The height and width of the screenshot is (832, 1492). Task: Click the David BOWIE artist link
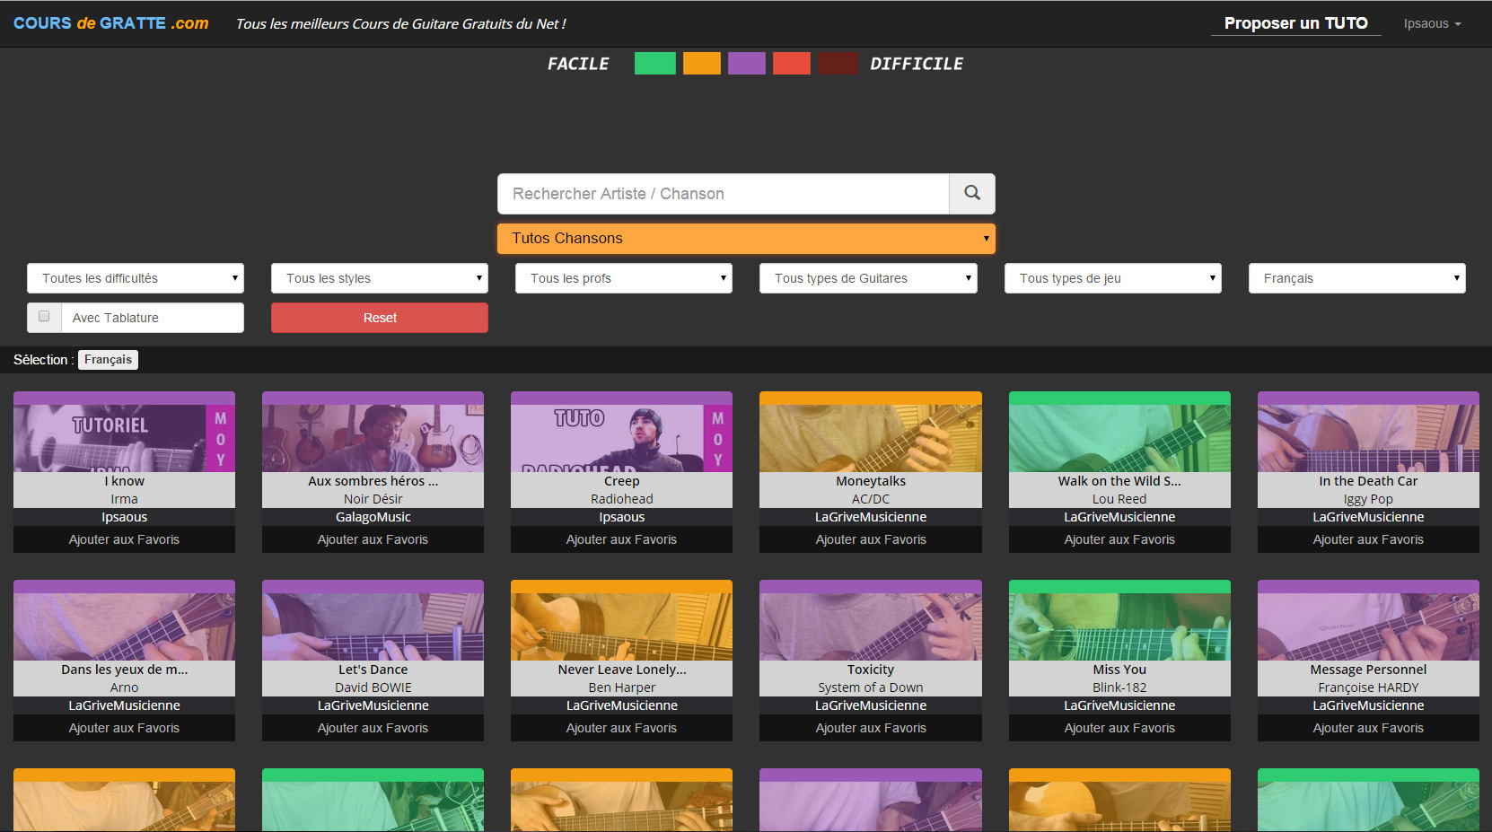click(x=373, y=687)
